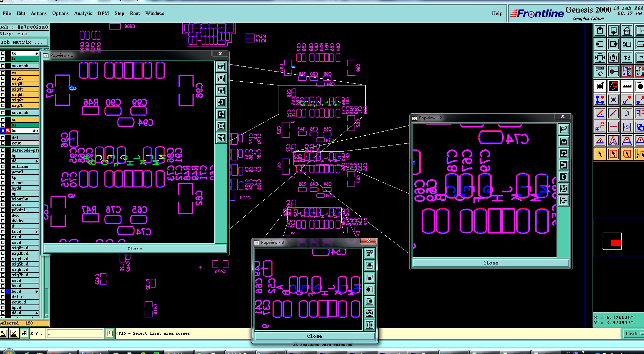This screenshot has height=354, width=644.
Task: Click the 1:2 zoom ratio icon
Action: pos(627,58)
